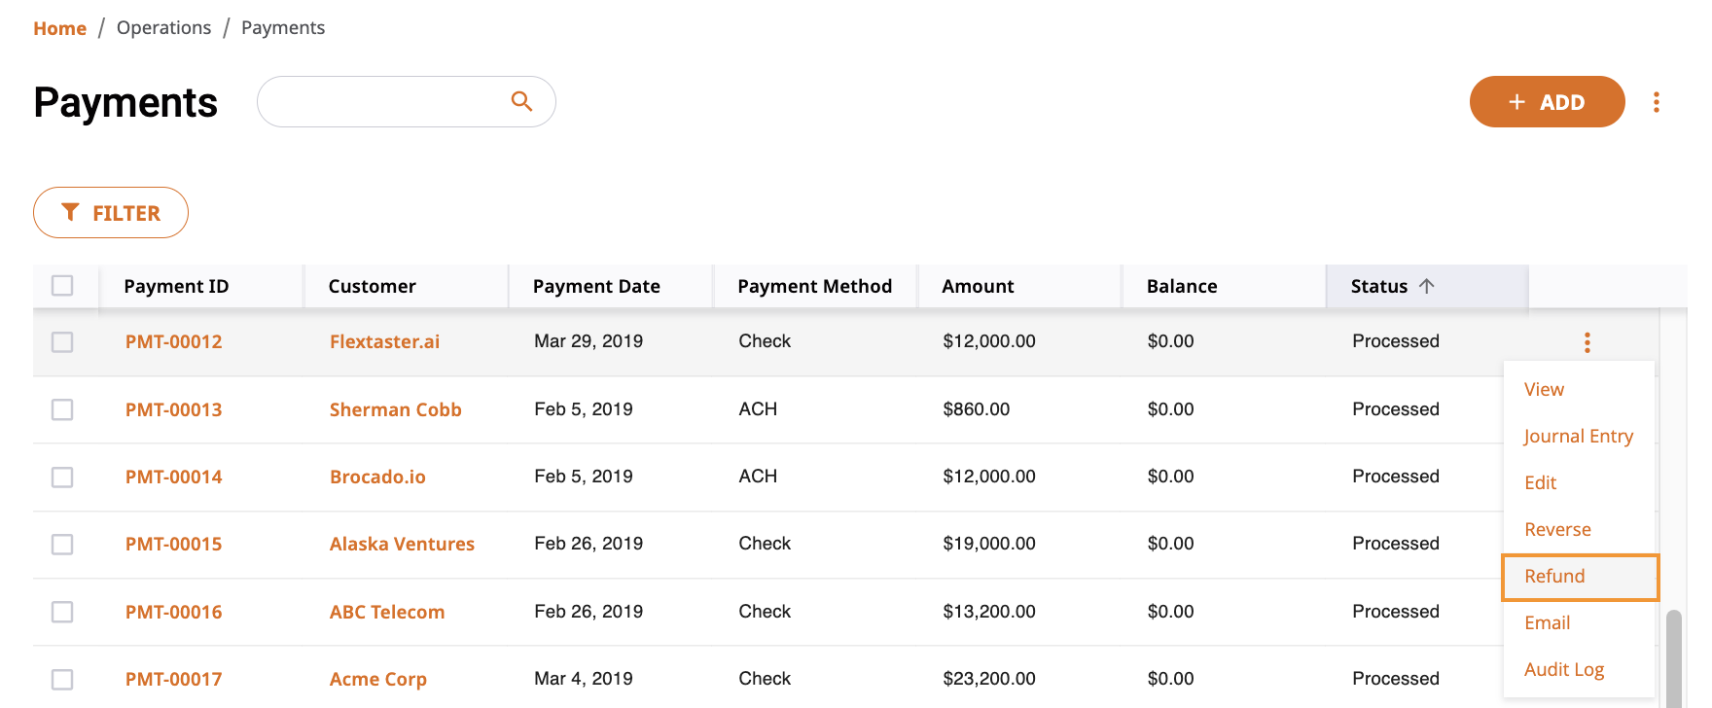Check the box for PMT-00015
Screen dimensions: 1712x708
click(x=62, y=544)
